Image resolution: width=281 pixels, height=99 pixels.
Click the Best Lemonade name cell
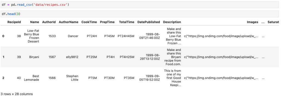coord(32,78)
